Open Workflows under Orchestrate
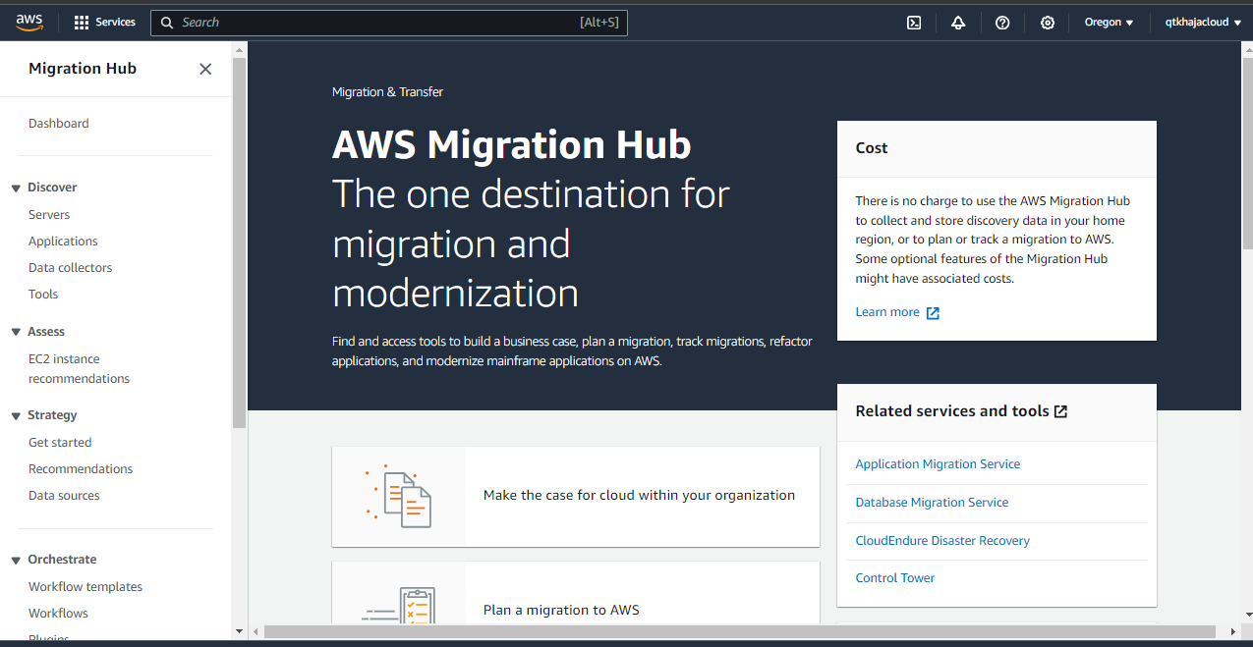Viewport: 1253px width, 647px height. coord(58,614)
